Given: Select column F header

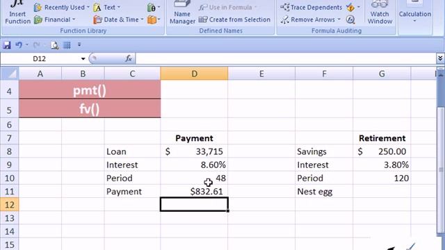Looking at the screenshot, I should 324,74.
